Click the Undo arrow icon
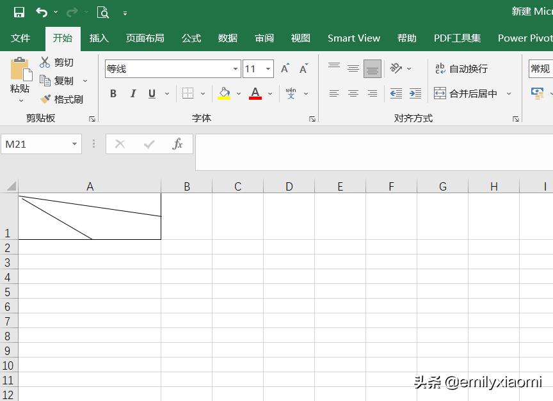Viewport: 553px width, 401px height. (42, 12)
